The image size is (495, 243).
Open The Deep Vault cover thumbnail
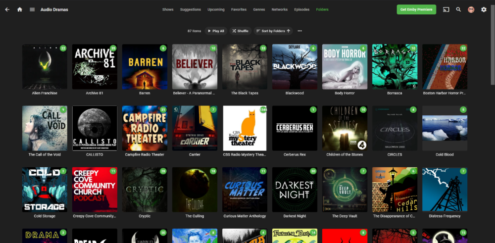coord(345,190)
